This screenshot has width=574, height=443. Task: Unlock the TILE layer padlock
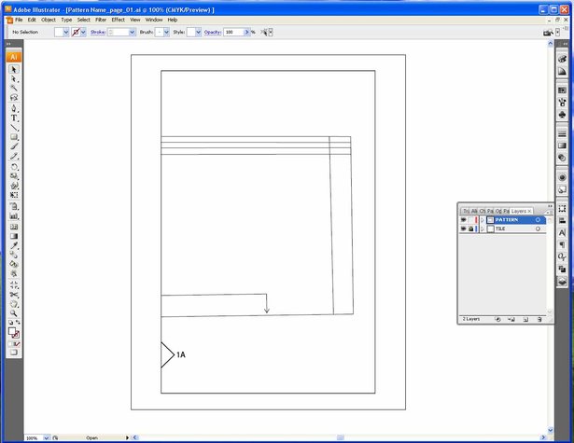click(x=470, y=228)
